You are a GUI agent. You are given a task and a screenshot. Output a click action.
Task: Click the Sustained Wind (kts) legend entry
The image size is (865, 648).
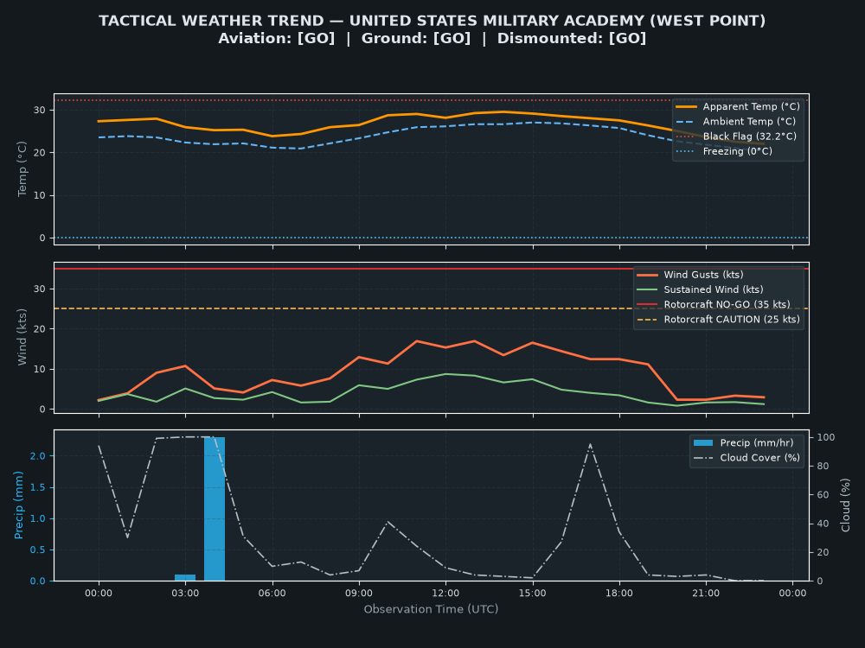tap(700, 289)
